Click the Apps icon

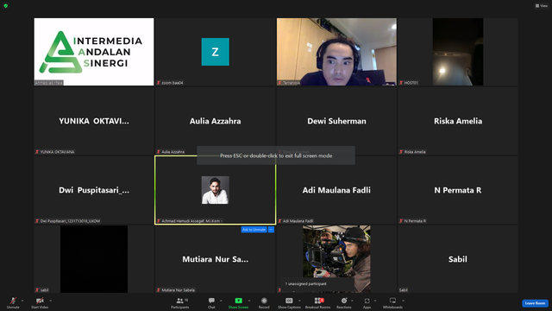(x=367, y=301)
